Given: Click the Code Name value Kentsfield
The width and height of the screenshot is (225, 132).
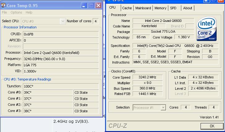Looking at the screenshot, I should 149,26.
